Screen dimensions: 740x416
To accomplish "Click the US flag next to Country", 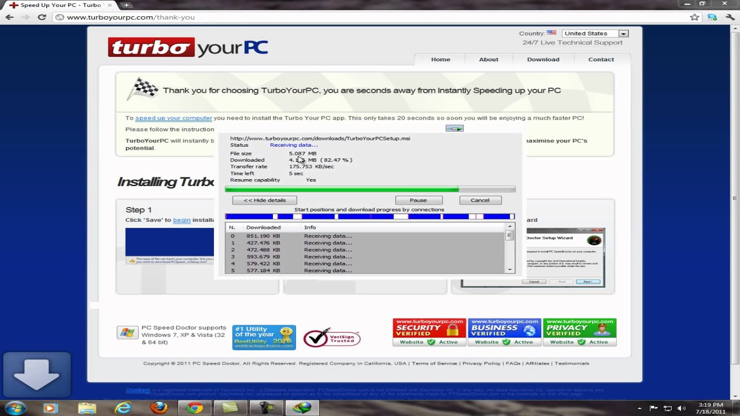I will click(x=552, y=33).
